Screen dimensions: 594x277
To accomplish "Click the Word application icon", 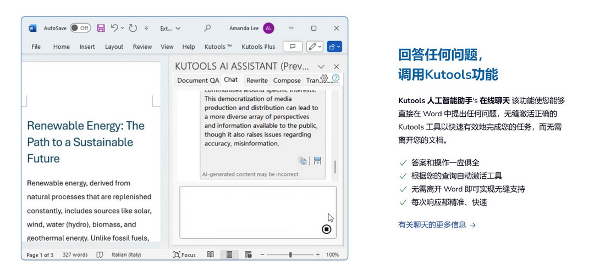I will (x=32, y=29).
